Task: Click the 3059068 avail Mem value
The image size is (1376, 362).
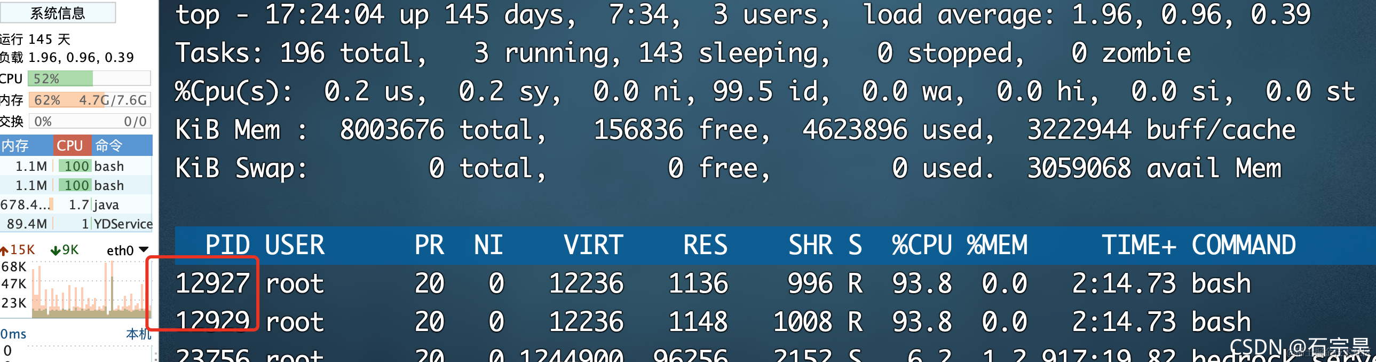Action: click(1079, 168)
